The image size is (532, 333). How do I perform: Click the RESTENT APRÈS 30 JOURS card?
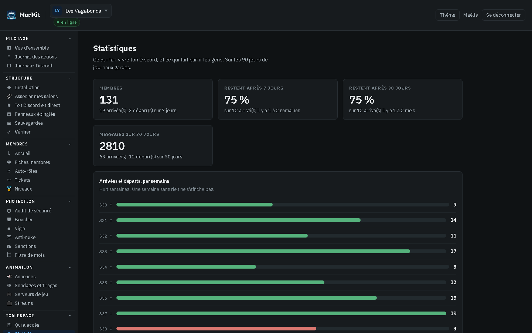(x=403, y=99)
